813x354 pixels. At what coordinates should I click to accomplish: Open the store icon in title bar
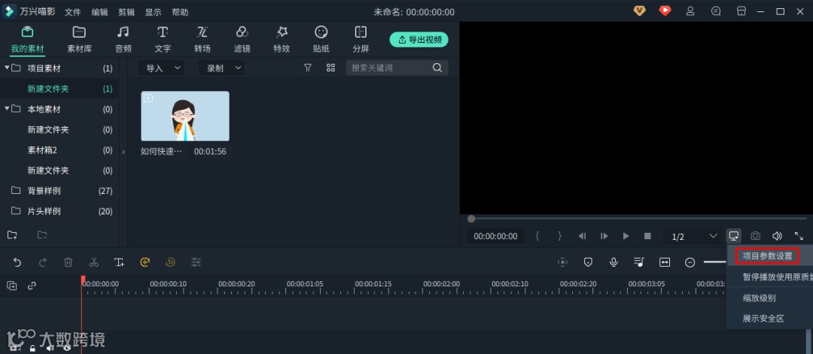point(741,11)
